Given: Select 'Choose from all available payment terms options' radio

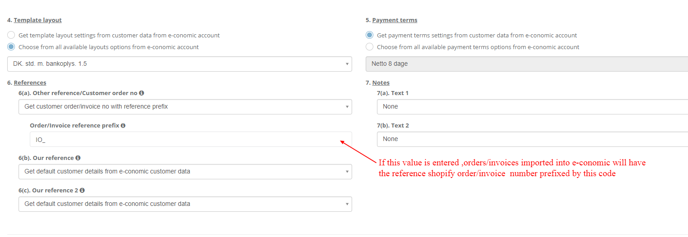Looking at the screenshot, I should click(x=370, y=47).
